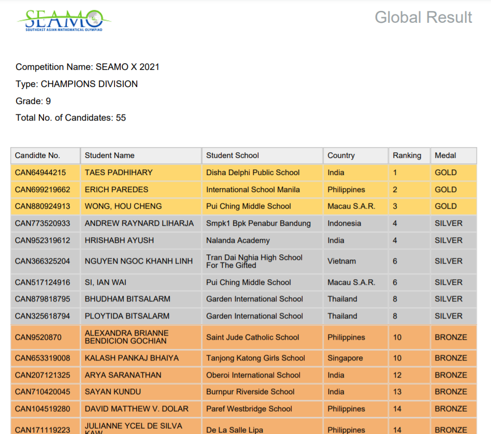Click the Global Result heading
This screenshot has width=491, height=434.
[x=423, y=17]
